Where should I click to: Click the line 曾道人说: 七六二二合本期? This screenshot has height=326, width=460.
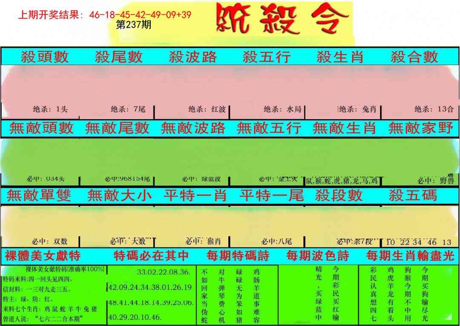pyautogui.click(x=43, y=319)
